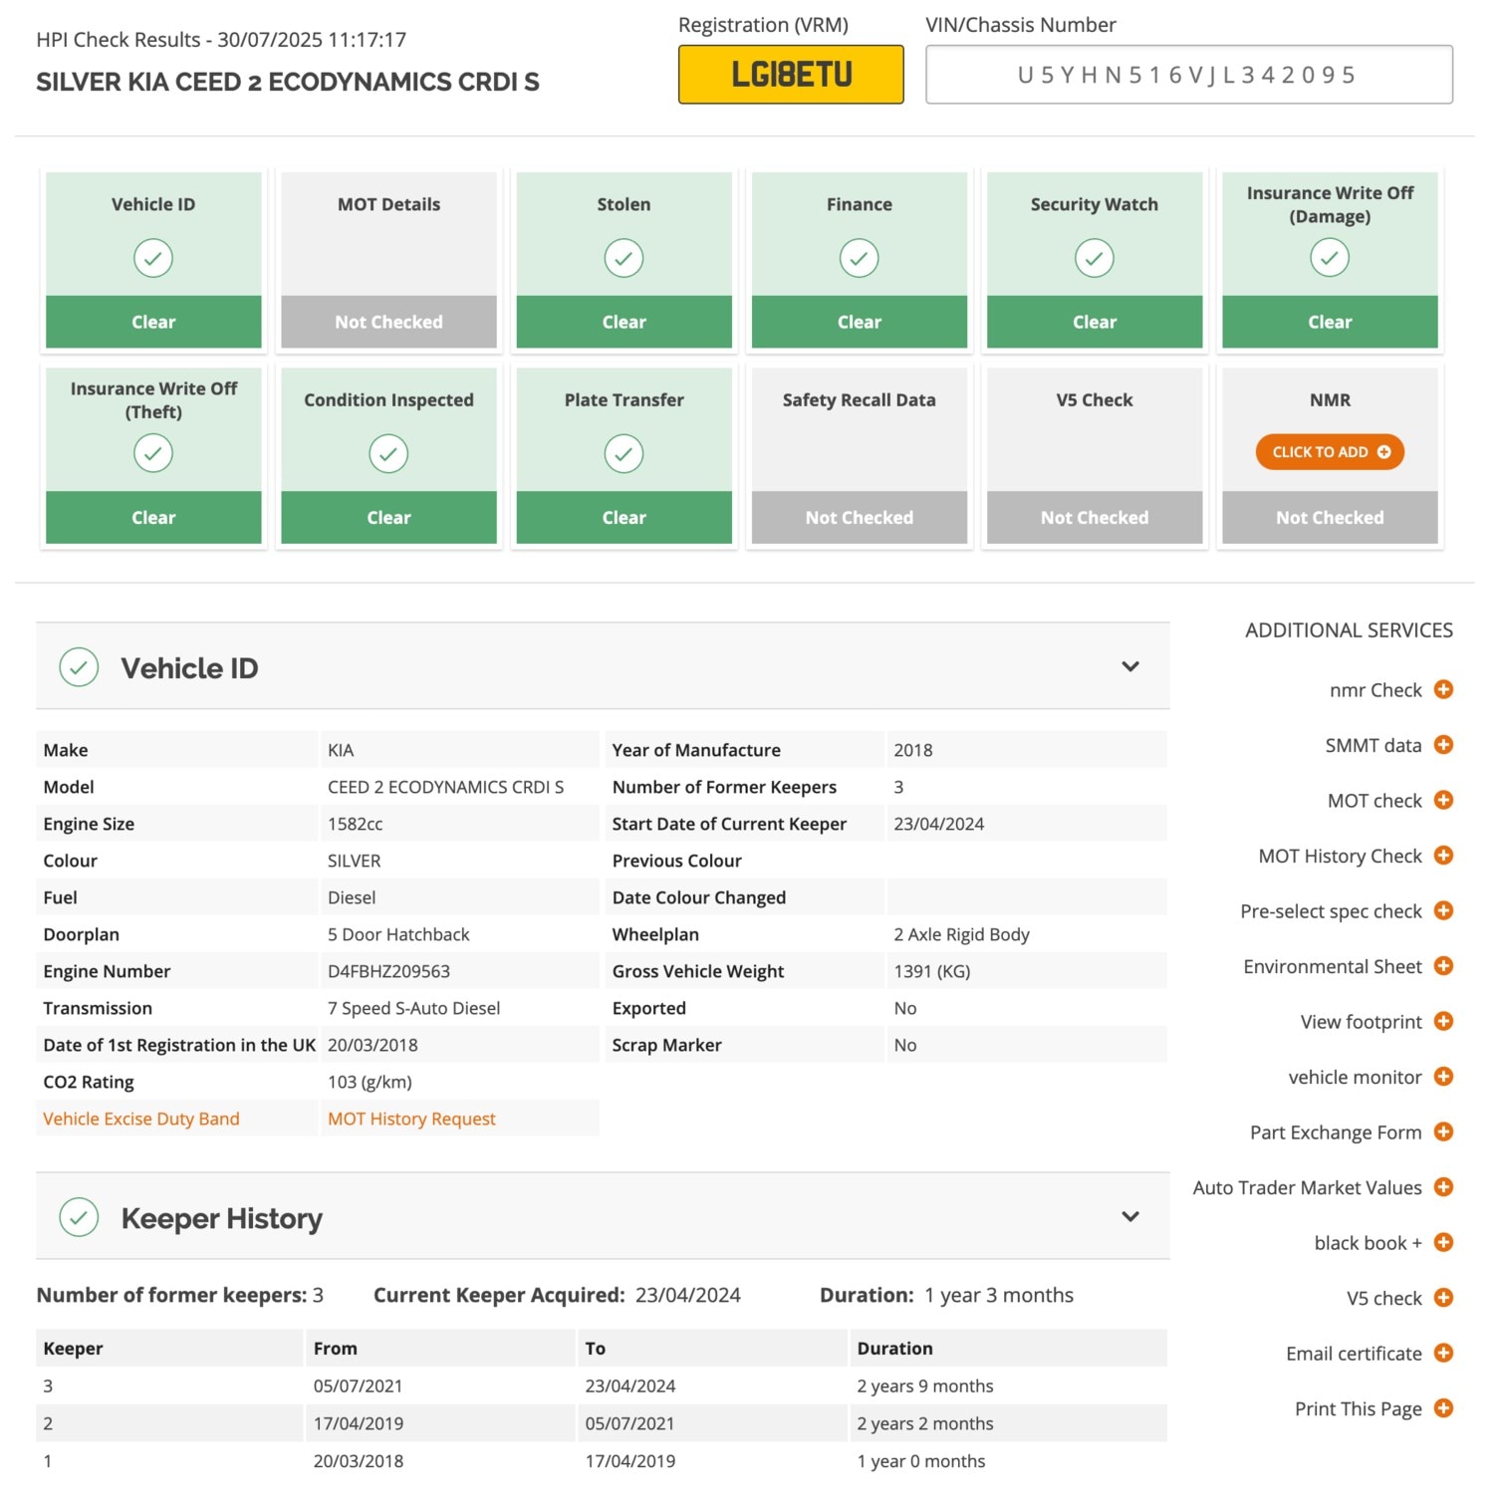Click the CO2 rating value 103 (g/km)
This screenshot has height=1507, width=1494.
click(370, 1082)
